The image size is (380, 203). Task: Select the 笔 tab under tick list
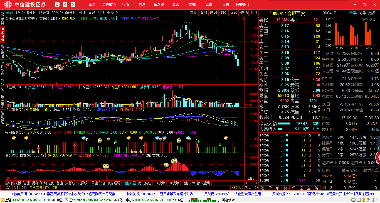pyautogui.click(x=262, y=188)
